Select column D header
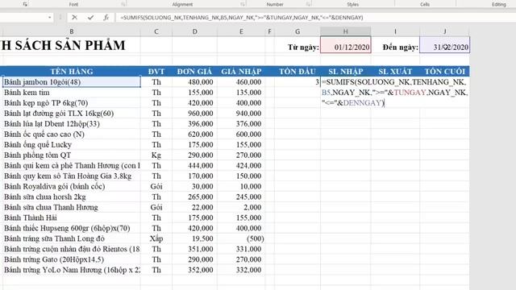Viewport: 516px width, 290px height. [x=195, y=31]
